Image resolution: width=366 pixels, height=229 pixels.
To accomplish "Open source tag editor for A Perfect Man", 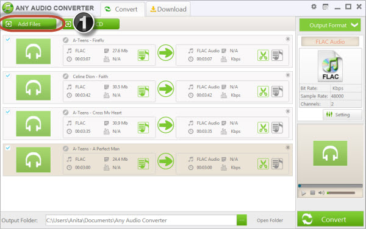I will tap(143, 164).
